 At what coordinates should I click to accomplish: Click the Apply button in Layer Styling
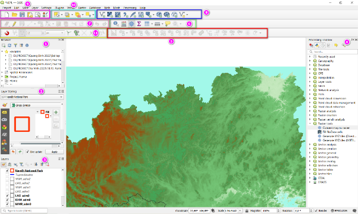coord(55,151)
